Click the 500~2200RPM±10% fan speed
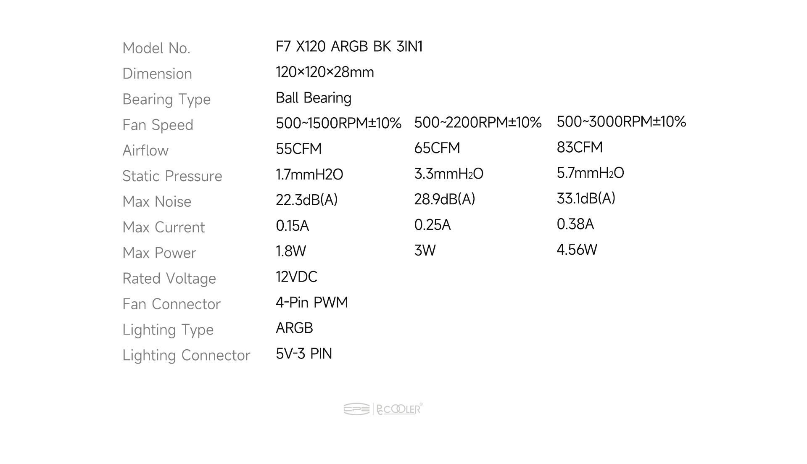Image resolution: width=807 pixels, height=464 pixels. (477, 122)
